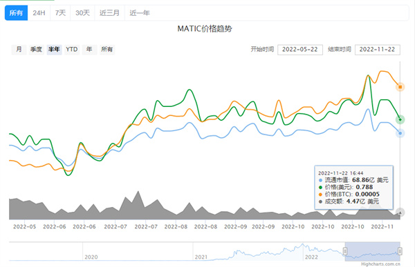This screenshot has height=267, width=415.
Task: Click the green USD price end marker
Action: [x=400, y=119]
